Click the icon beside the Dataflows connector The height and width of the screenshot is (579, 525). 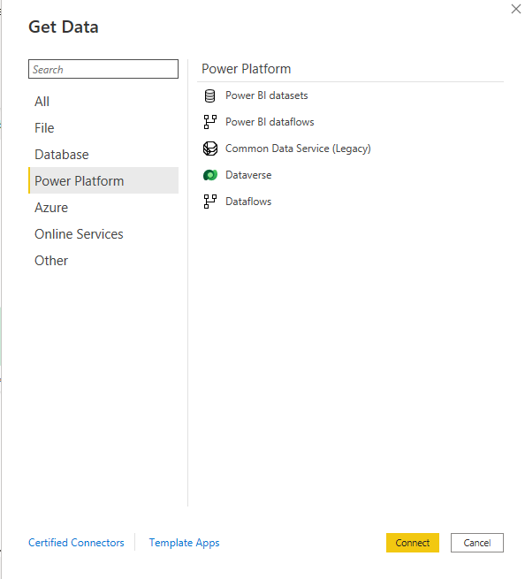(x=210, y=202)
